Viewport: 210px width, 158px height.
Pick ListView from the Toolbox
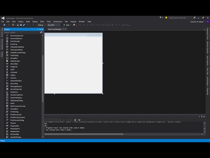13,78
